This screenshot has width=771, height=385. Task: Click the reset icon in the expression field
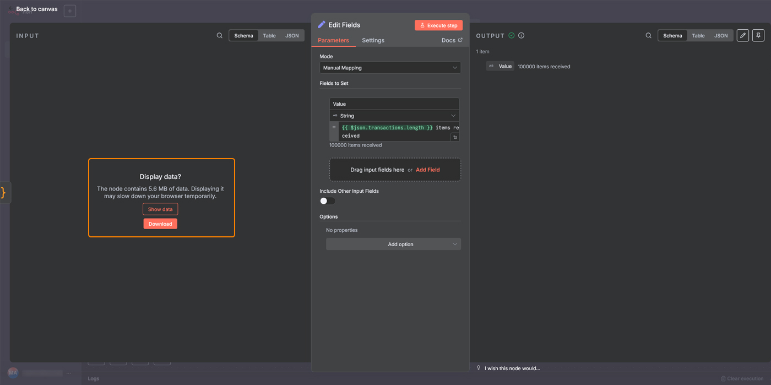tap(455, 137)
